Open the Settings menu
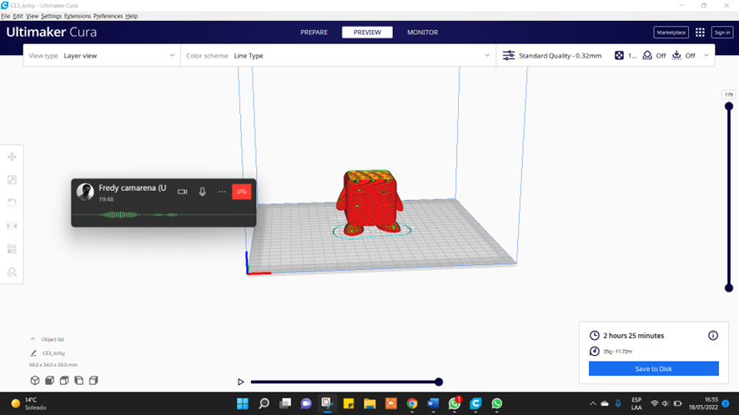 pos(51,16)
